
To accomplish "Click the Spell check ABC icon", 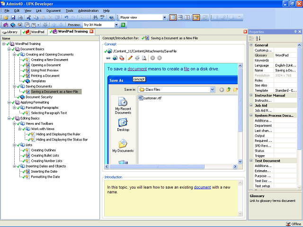I will click(x=102, y=17).
